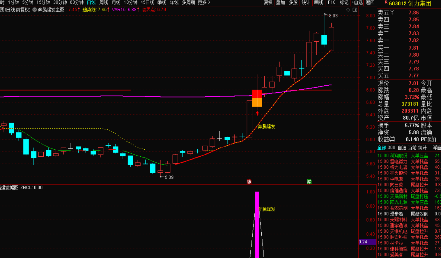
Task: Click the ¥ symbol next to 卖五
Action: click(392, 13)
